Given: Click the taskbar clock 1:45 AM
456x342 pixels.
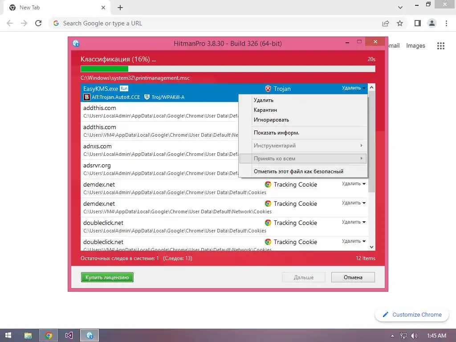Looking at the screenshot, I should coord(436,336).
